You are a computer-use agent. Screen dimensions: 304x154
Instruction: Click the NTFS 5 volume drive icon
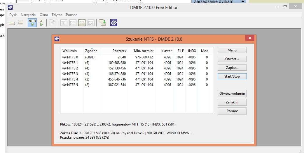coord(64,85)
